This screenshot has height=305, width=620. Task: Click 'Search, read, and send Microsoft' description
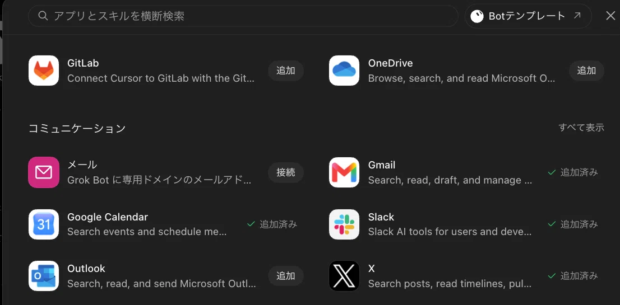161,284
